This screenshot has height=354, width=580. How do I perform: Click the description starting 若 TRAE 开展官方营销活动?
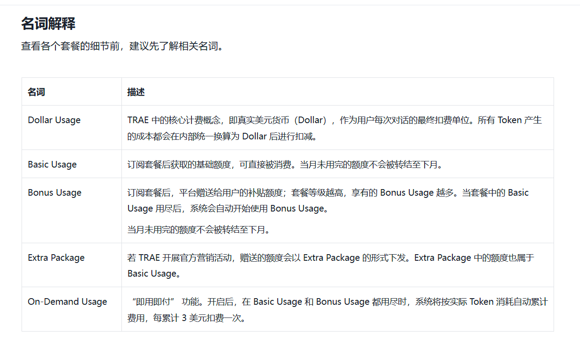pyautogui.click(x=330, y=265)
